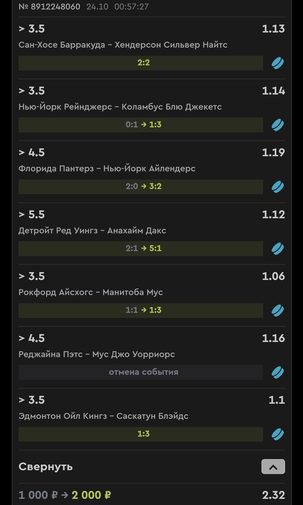Click the 2:1 → 5:1 score bar

coord(141,249)
